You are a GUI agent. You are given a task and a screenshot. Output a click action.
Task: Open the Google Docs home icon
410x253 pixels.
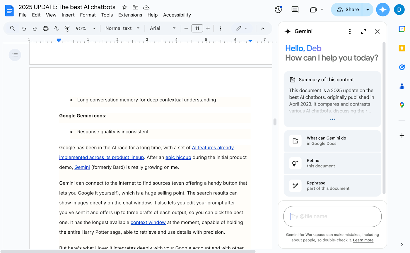[9, 11]
